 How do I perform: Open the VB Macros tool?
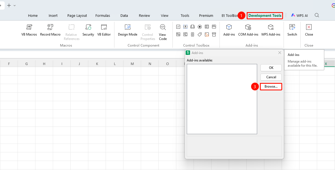click(29, 30)
